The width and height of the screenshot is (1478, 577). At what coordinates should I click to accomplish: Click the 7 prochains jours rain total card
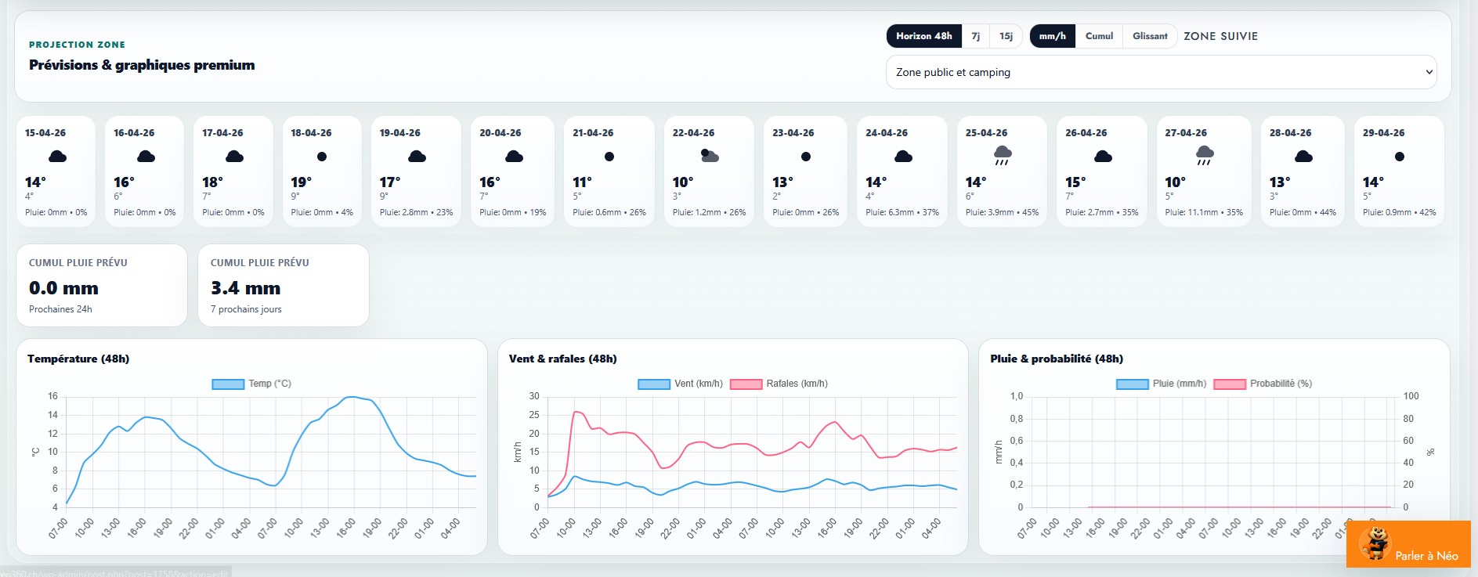click(283, 286)
